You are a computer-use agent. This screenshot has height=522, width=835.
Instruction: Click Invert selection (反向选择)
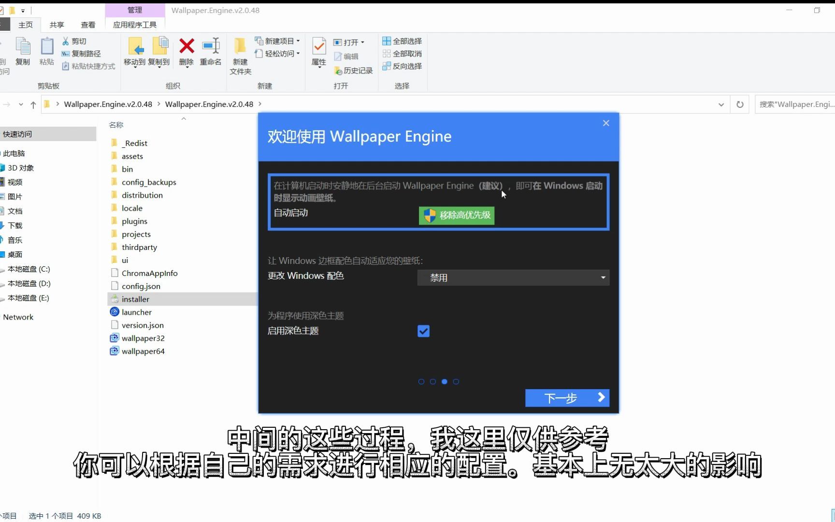[x=402, y=66]
